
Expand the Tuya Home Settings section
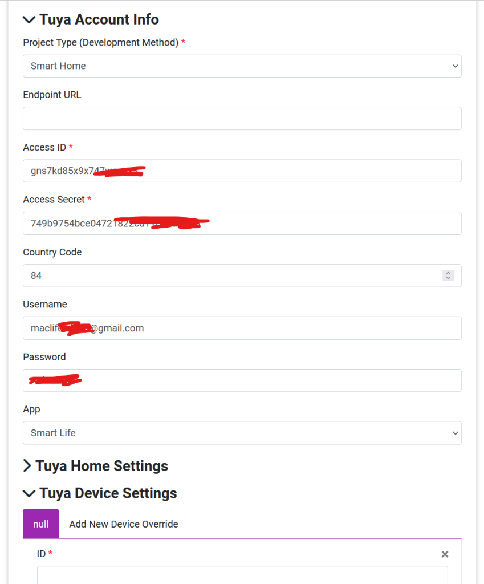tap(27, 466)
